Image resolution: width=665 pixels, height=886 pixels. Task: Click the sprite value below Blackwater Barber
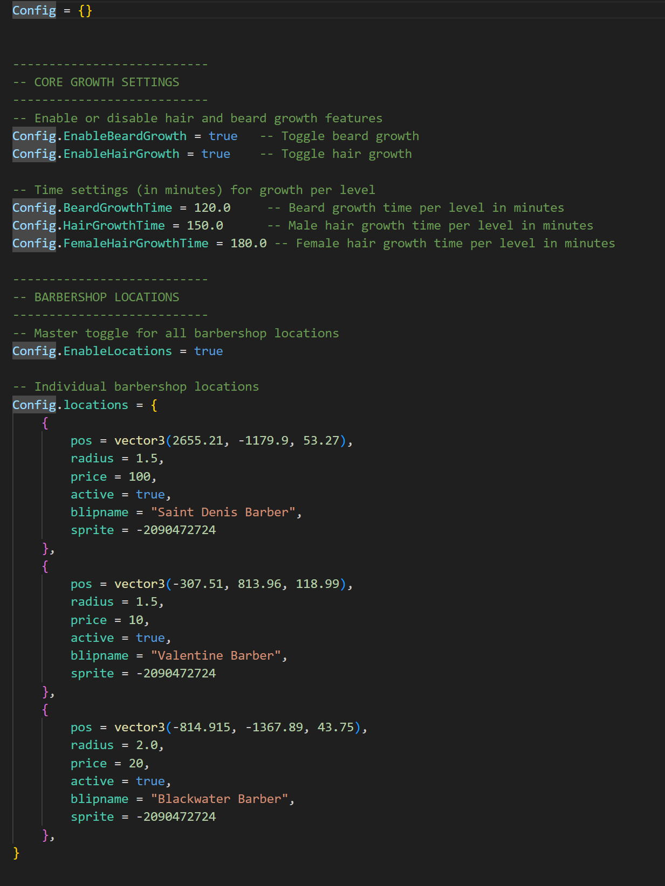[176, 816]
